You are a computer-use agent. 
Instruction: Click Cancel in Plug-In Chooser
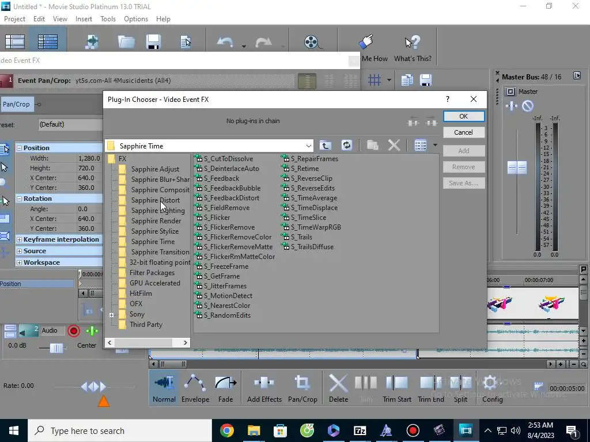tap(464, 132)
